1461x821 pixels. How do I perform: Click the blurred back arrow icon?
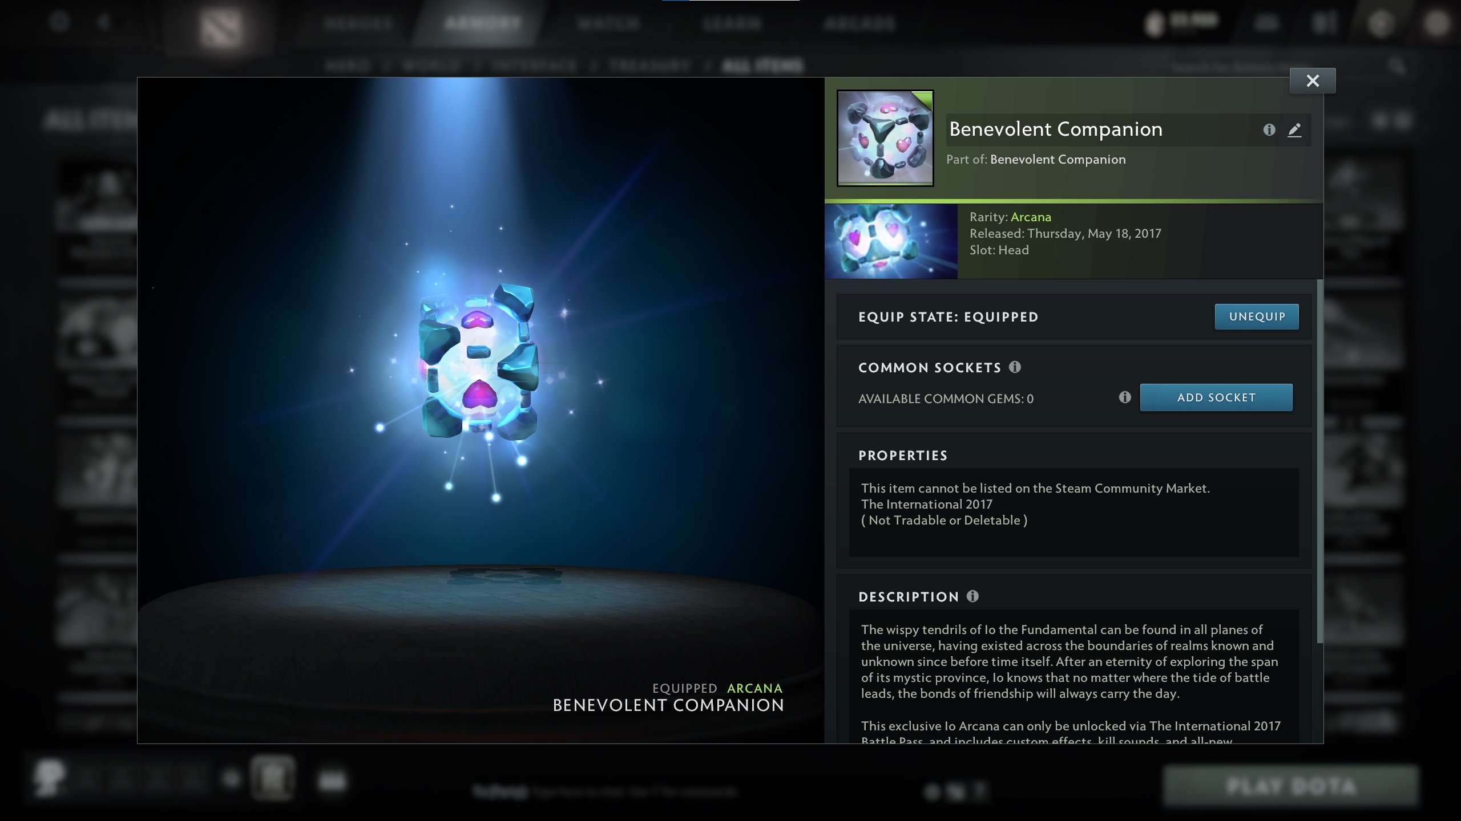[x=104, y=22]
